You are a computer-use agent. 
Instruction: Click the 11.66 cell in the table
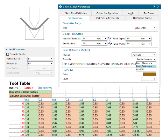click(140, 131)
